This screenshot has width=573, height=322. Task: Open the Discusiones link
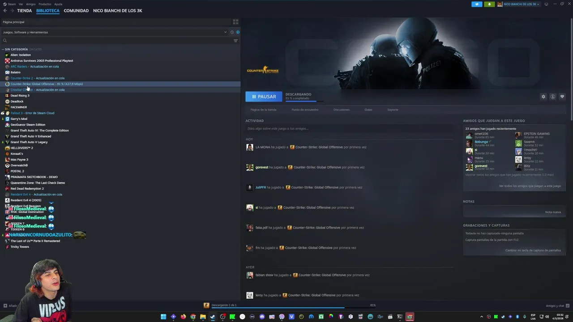click(x=342, y=110)
